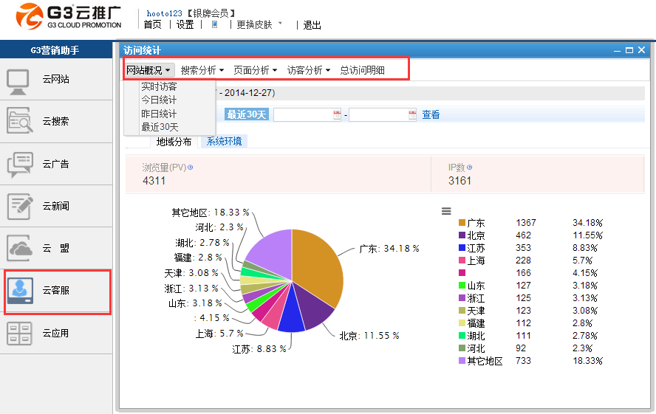This screenshot has height=414, width=656.
Task: Go to 首页 in the header
Action: 152,25
